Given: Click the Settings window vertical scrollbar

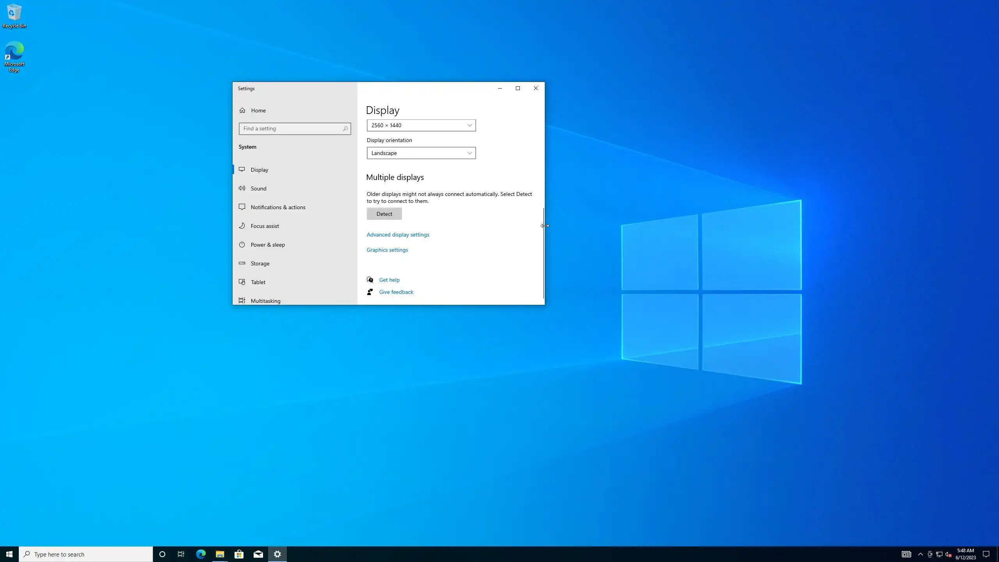Looking at the screenshot, I should (x=543, y=254).
